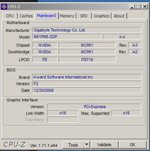Expand the Tools dropdown arrow
This screenshot has width=150, height=151.
click(x=87, y=145)
